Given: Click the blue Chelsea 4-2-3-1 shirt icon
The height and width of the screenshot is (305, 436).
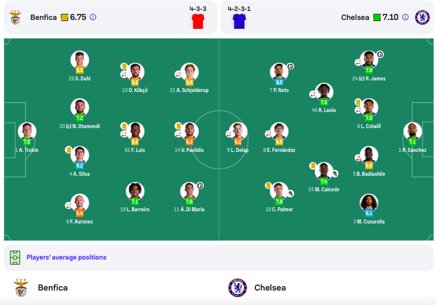Looking at the screenshot, I should point(239,22).
